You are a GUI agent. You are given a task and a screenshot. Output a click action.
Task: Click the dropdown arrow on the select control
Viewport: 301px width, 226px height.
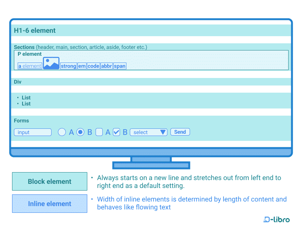(x=163, y=132)
